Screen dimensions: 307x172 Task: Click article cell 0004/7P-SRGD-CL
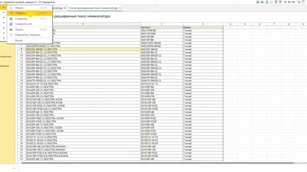[x=161, y=81]
